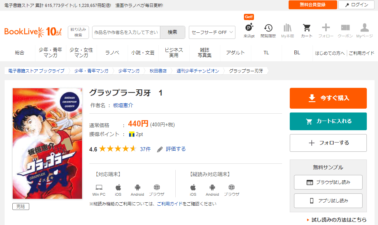Select the 少年・青年マンガ category tab
Image resolution: width=378 pixels, height=225 pixels.
50,53
